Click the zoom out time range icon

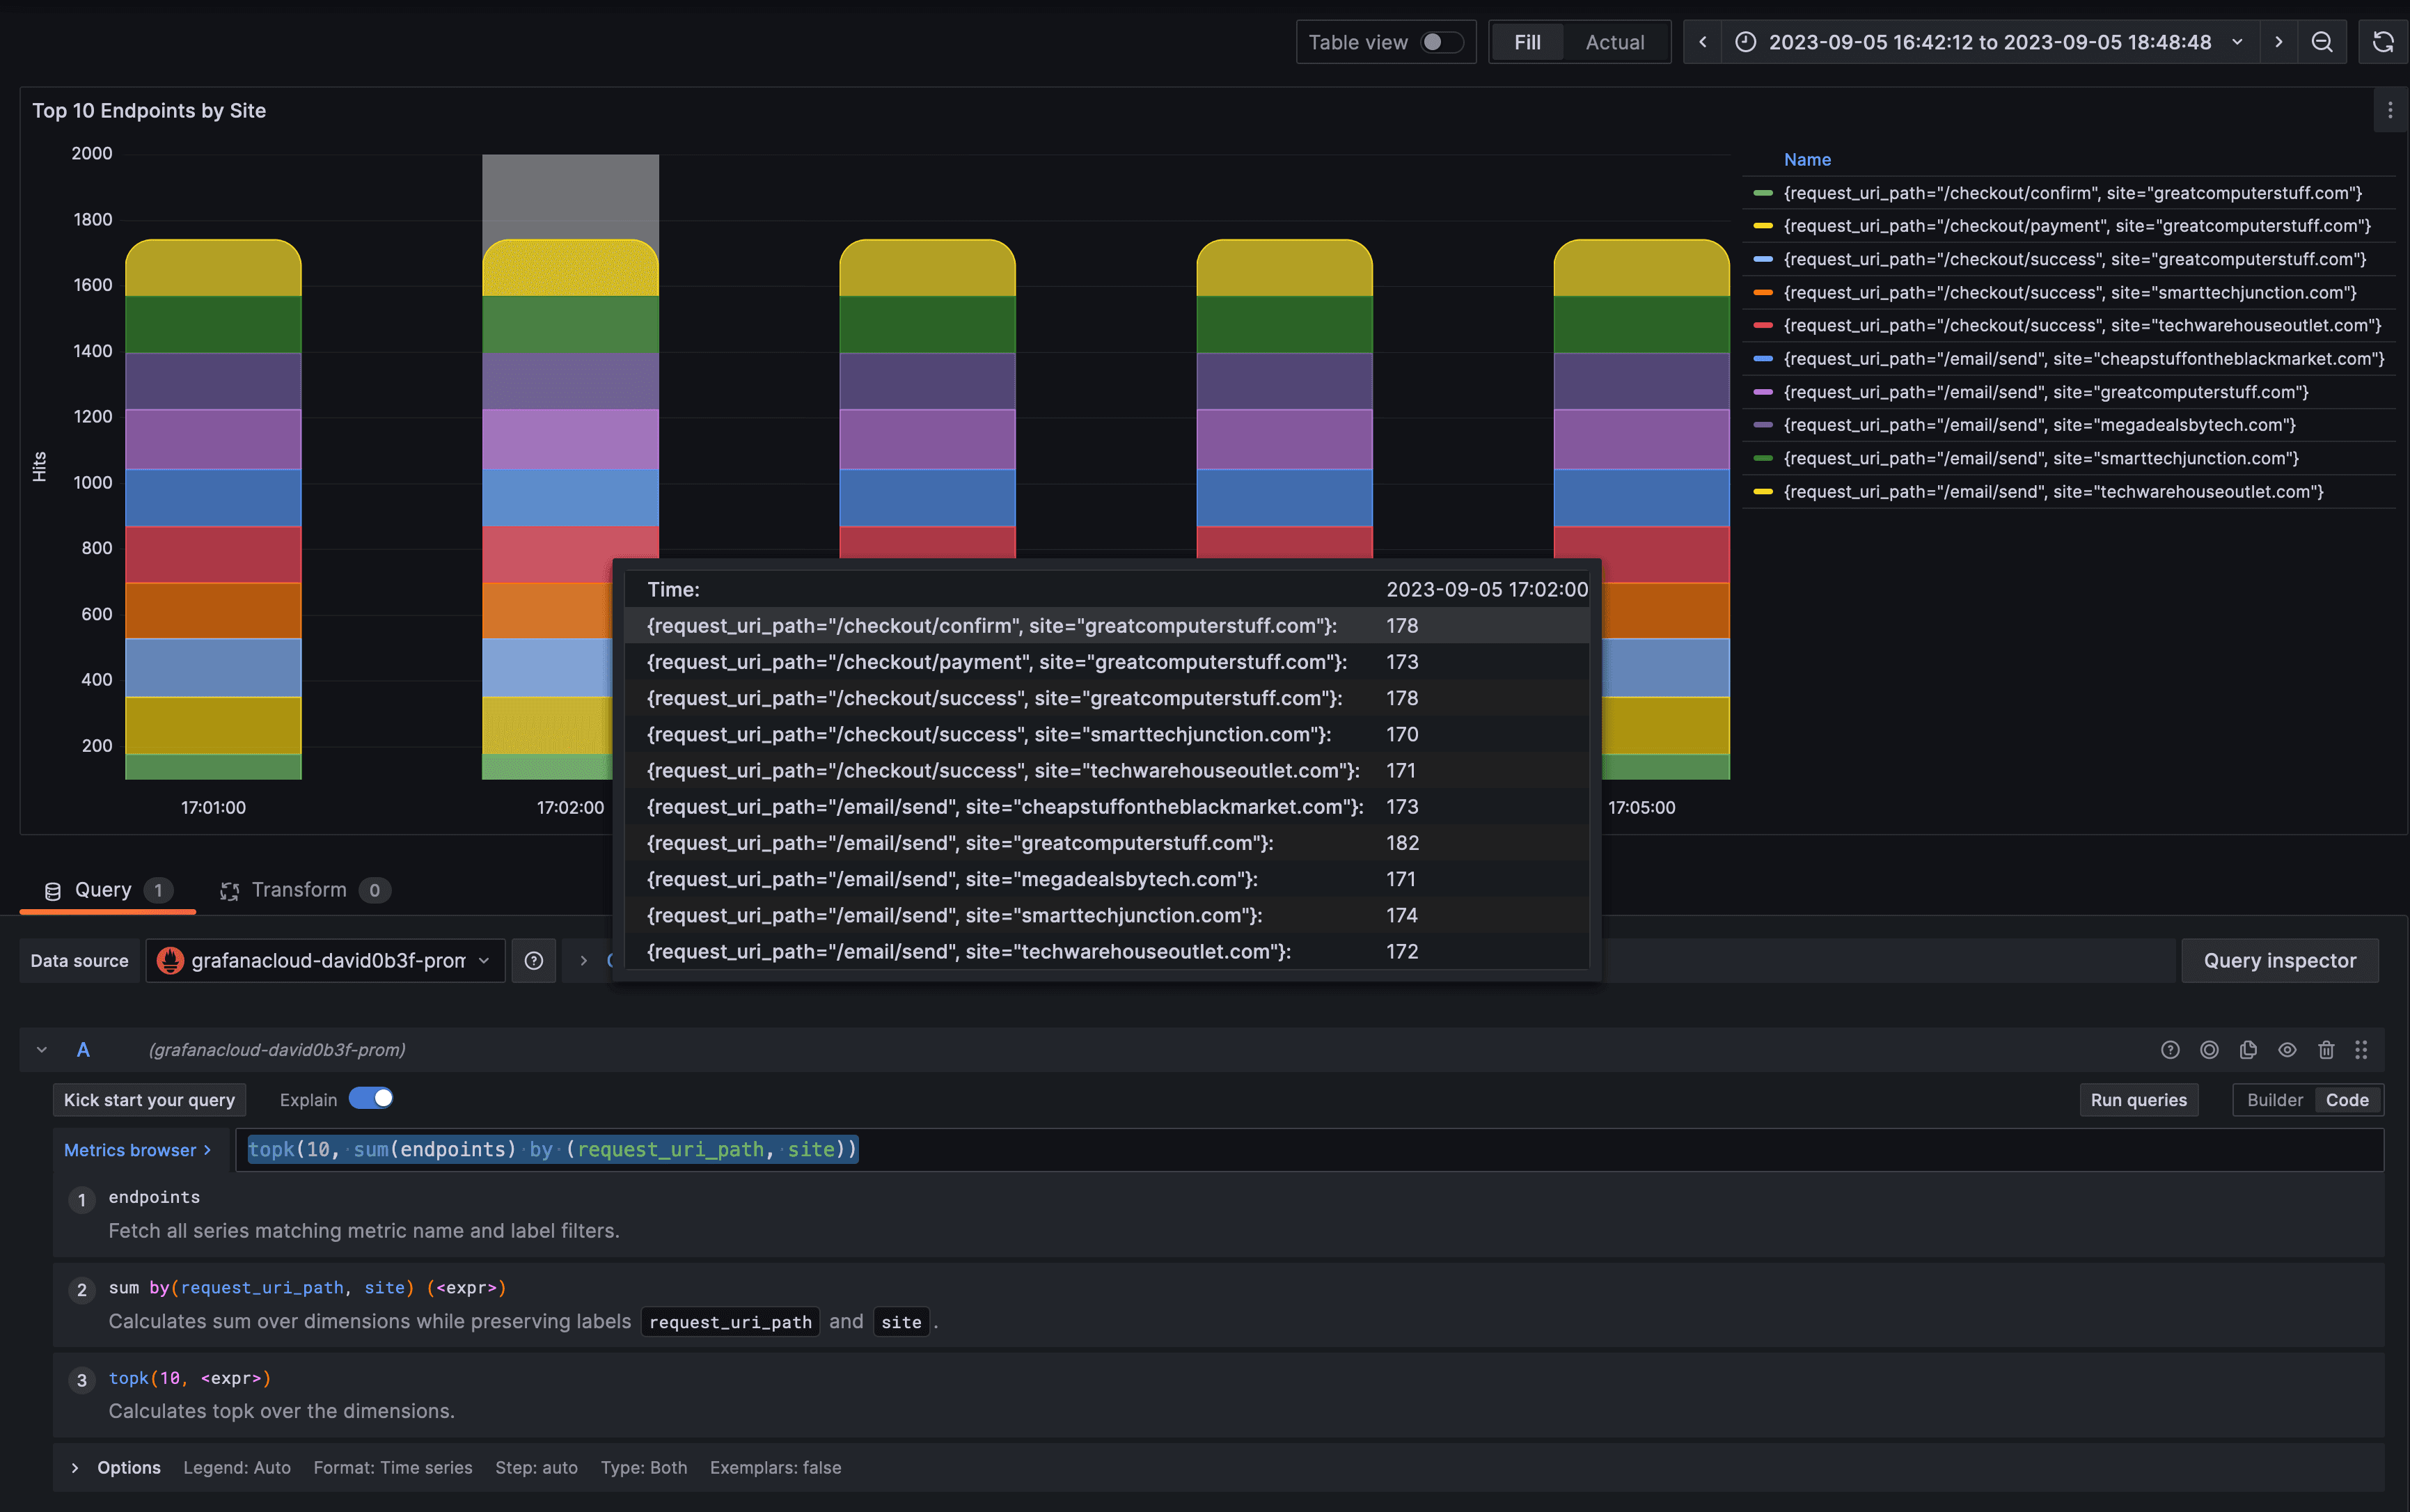tap(2322, 42)
